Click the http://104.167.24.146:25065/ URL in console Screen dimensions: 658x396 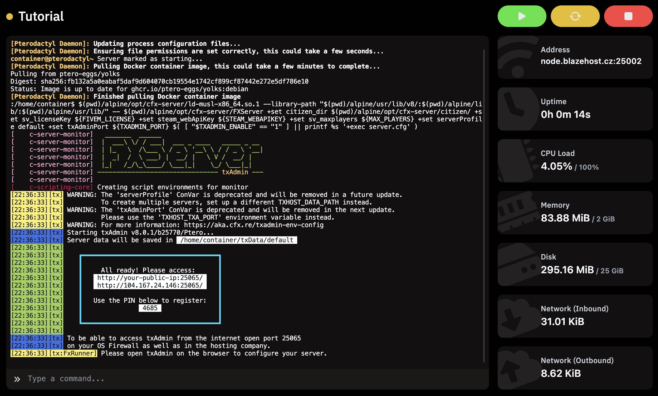pos(150,285)
